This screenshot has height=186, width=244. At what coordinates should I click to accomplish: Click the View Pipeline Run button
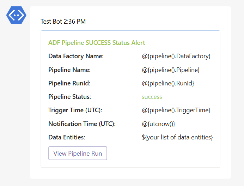click(78, 154)
